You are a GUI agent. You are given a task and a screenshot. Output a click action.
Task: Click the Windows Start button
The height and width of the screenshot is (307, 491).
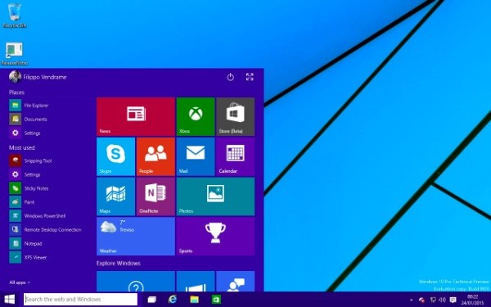pyautogui.click(x=9, y=300)
